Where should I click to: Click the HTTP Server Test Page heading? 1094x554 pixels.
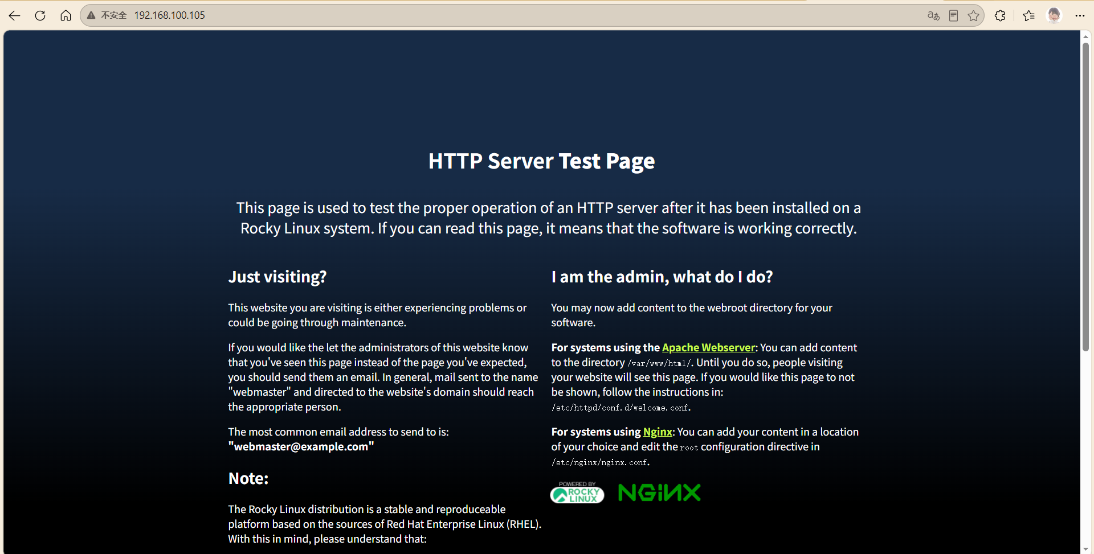tap(541, 161)
